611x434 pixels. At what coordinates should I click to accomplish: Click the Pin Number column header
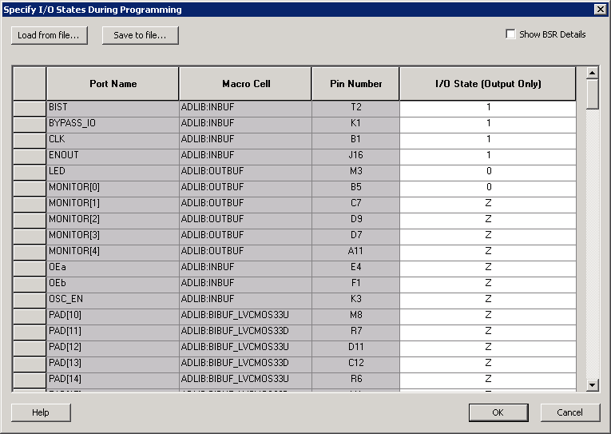tap(355, 84)
